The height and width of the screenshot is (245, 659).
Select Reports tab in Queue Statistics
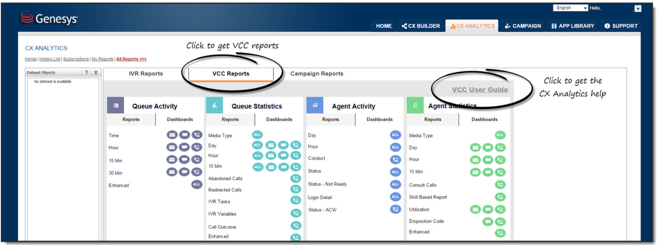pos(230,120)
